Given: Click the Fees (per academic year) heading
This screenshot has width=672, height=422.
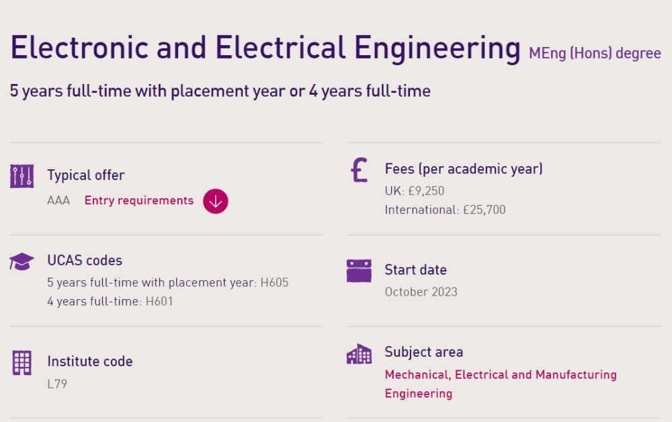Looking at the screenshot, I should 464,169.
